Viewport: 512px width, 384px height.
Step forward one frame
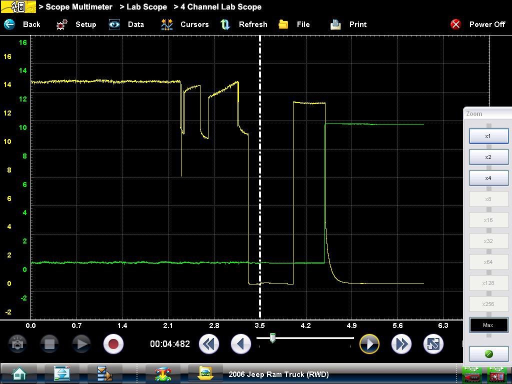(369, 344)
